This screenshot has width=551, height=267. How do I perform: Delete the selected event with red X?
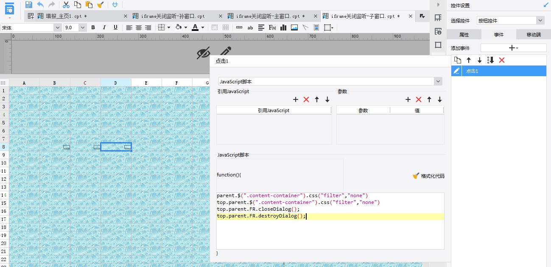pyautogui.click(x=502, y=60)
